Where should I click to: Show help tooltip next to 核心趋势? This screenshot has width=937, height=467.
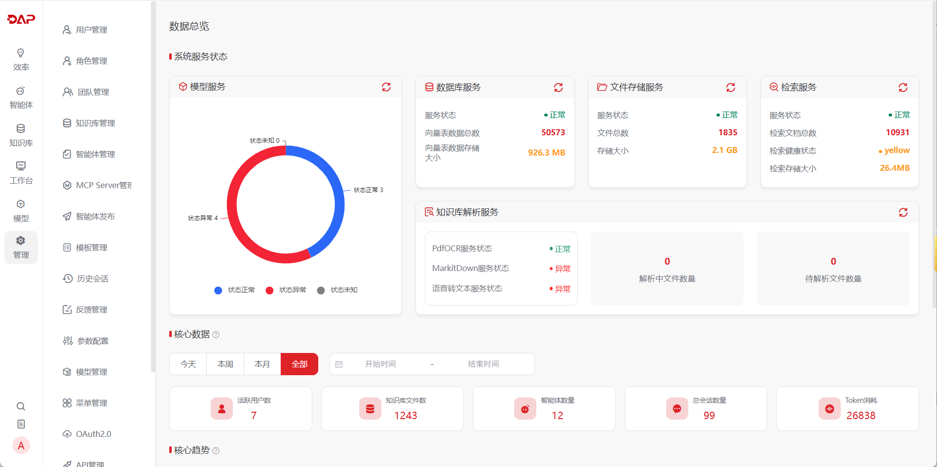click(216, 450)
